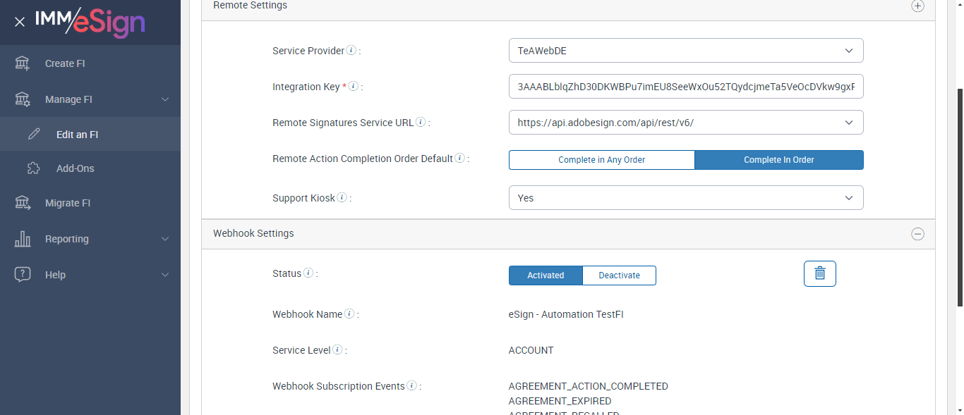Open the Support Kiosk dropdown
964x415 pixels.
685,198
